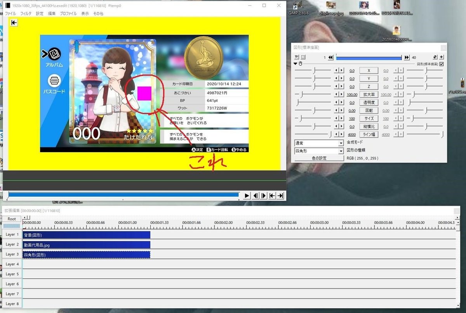Toggle visibility of Layer 5
This screenshot has width=466, height=313.
click(x=12, y=274)
